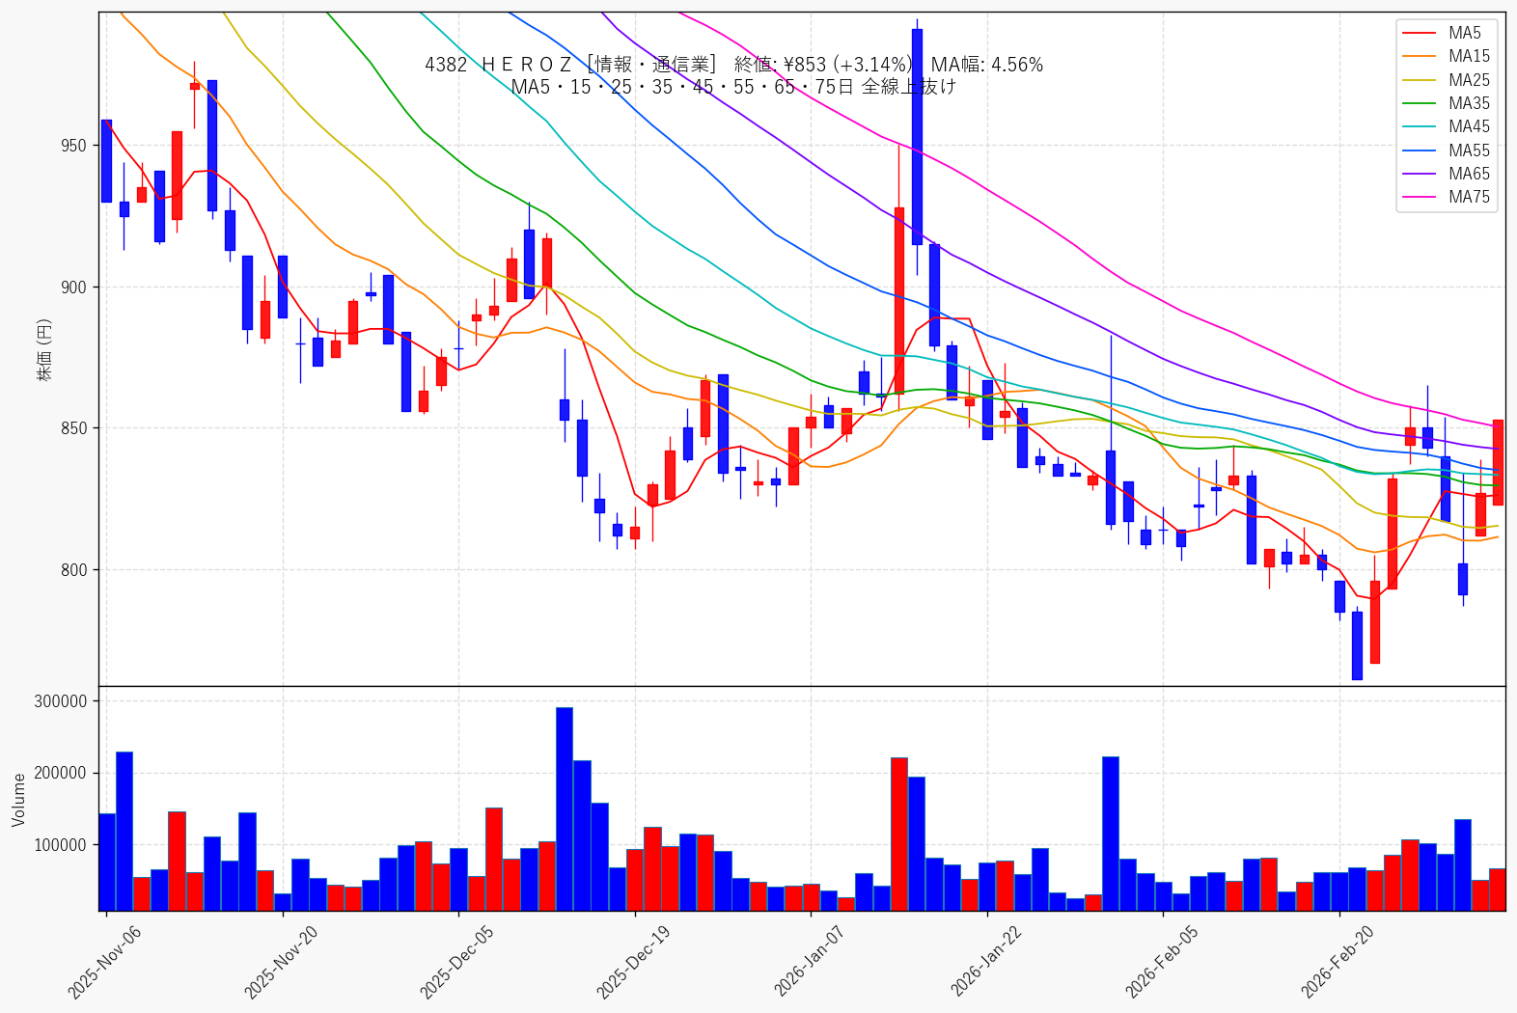Click the 2025-Nov-20 date label
The width and height of the screenshot is (1517, 1013).
281,962
